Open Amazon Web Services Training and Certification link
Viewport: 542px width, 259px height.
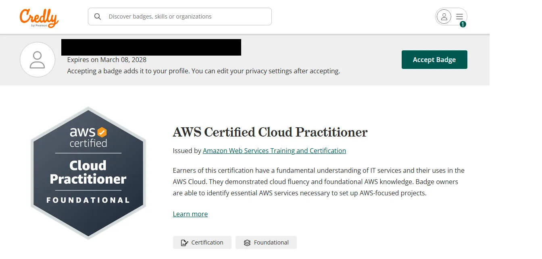coord(274,151)
